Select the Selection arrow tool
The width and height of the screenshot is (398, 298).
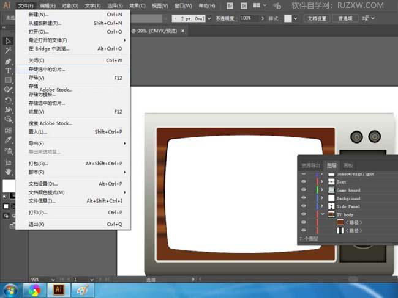8,41
